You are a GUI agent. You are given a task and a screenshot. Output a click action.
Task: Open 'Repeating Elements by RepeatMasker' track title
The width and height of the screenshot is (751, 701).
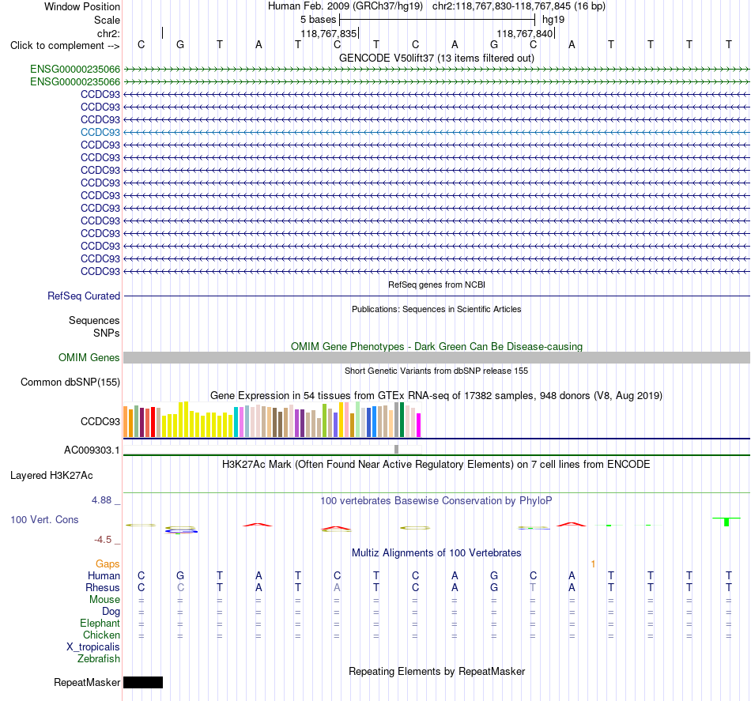point(436,671)
